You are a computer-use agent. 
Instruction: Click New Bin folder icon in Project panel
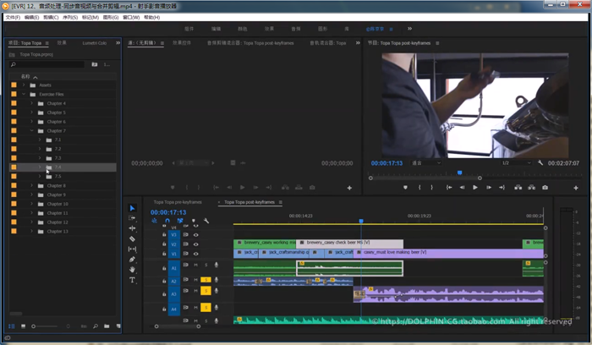click(x=107, y=326)
